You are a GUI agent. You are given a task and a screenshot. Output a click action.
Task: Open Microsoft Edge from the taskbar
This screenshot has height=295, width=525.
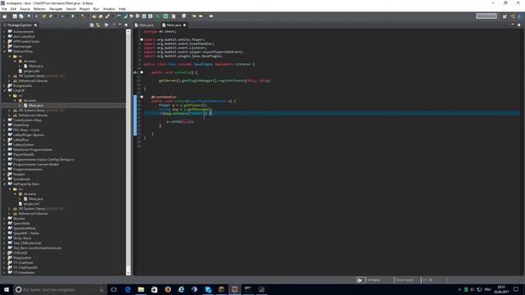click(x=128, y=289)
